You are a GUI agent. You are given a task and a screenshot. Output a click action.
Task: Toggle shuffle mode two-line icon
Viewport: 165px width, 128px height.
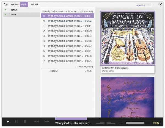point(111,123)
